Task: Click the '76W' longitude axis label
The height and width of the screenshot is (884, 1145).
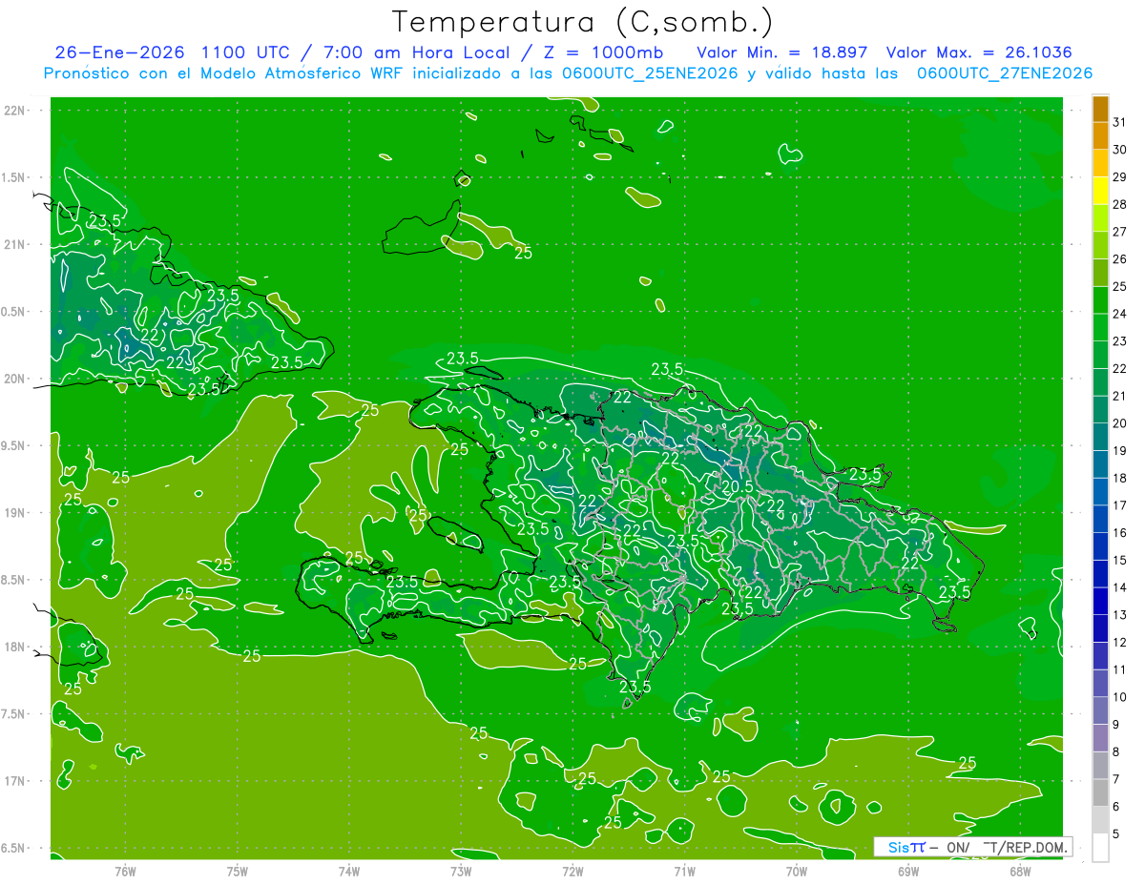Action: pyautogui.click(x=125, y=872)
